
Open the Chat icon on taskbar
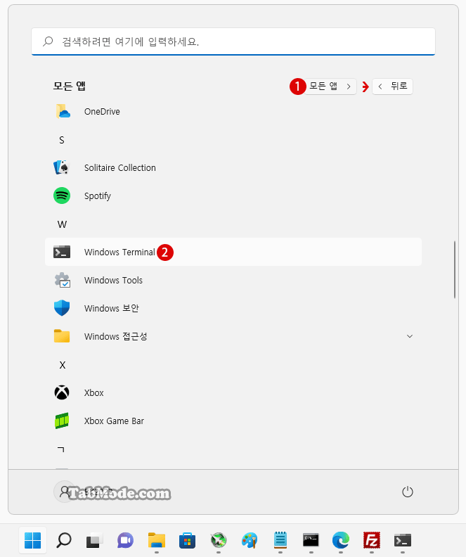(x=125, y=540)
